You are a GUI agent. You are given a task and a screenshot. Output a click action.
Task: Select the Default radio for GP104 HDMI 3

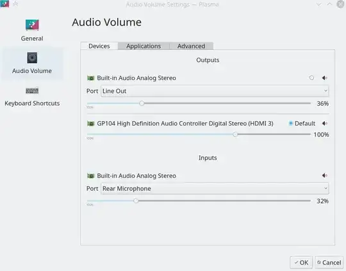tap(291, 124)
